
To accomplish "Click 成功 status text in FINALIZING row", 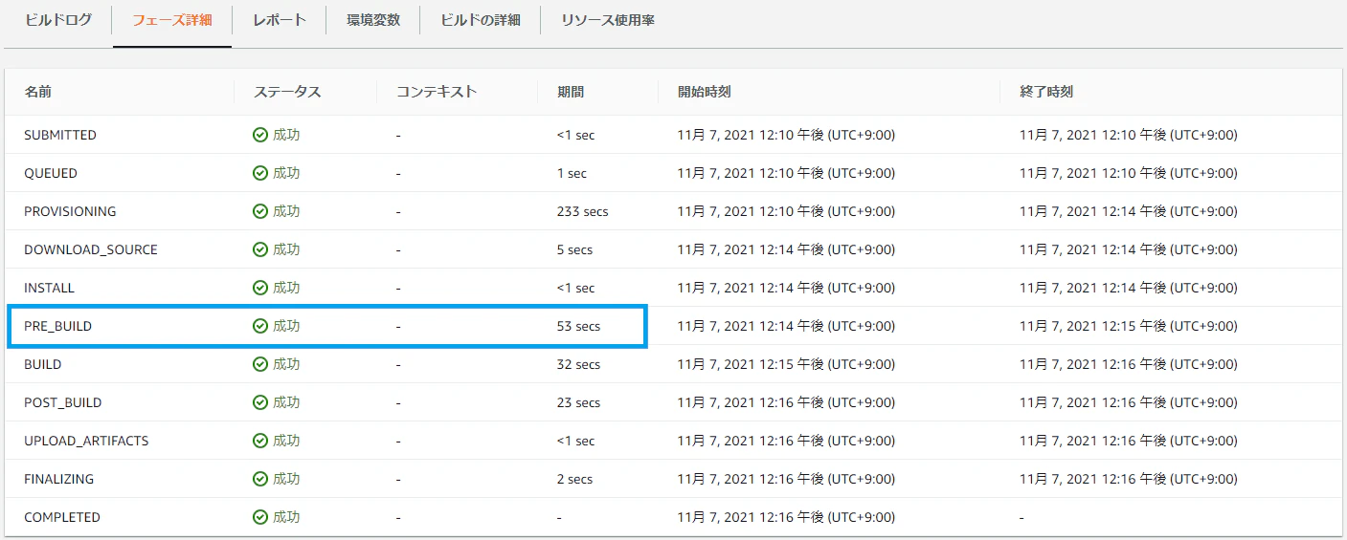I will 286,479.
